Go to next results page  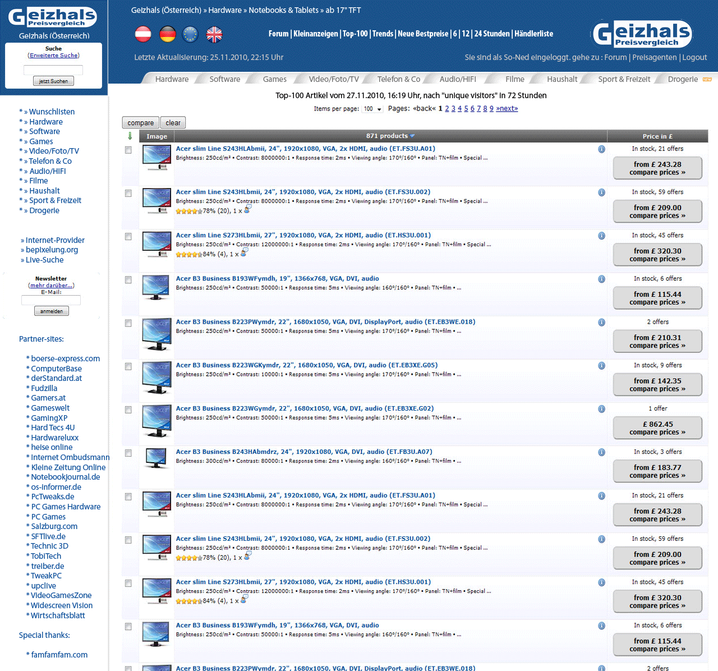507,109
